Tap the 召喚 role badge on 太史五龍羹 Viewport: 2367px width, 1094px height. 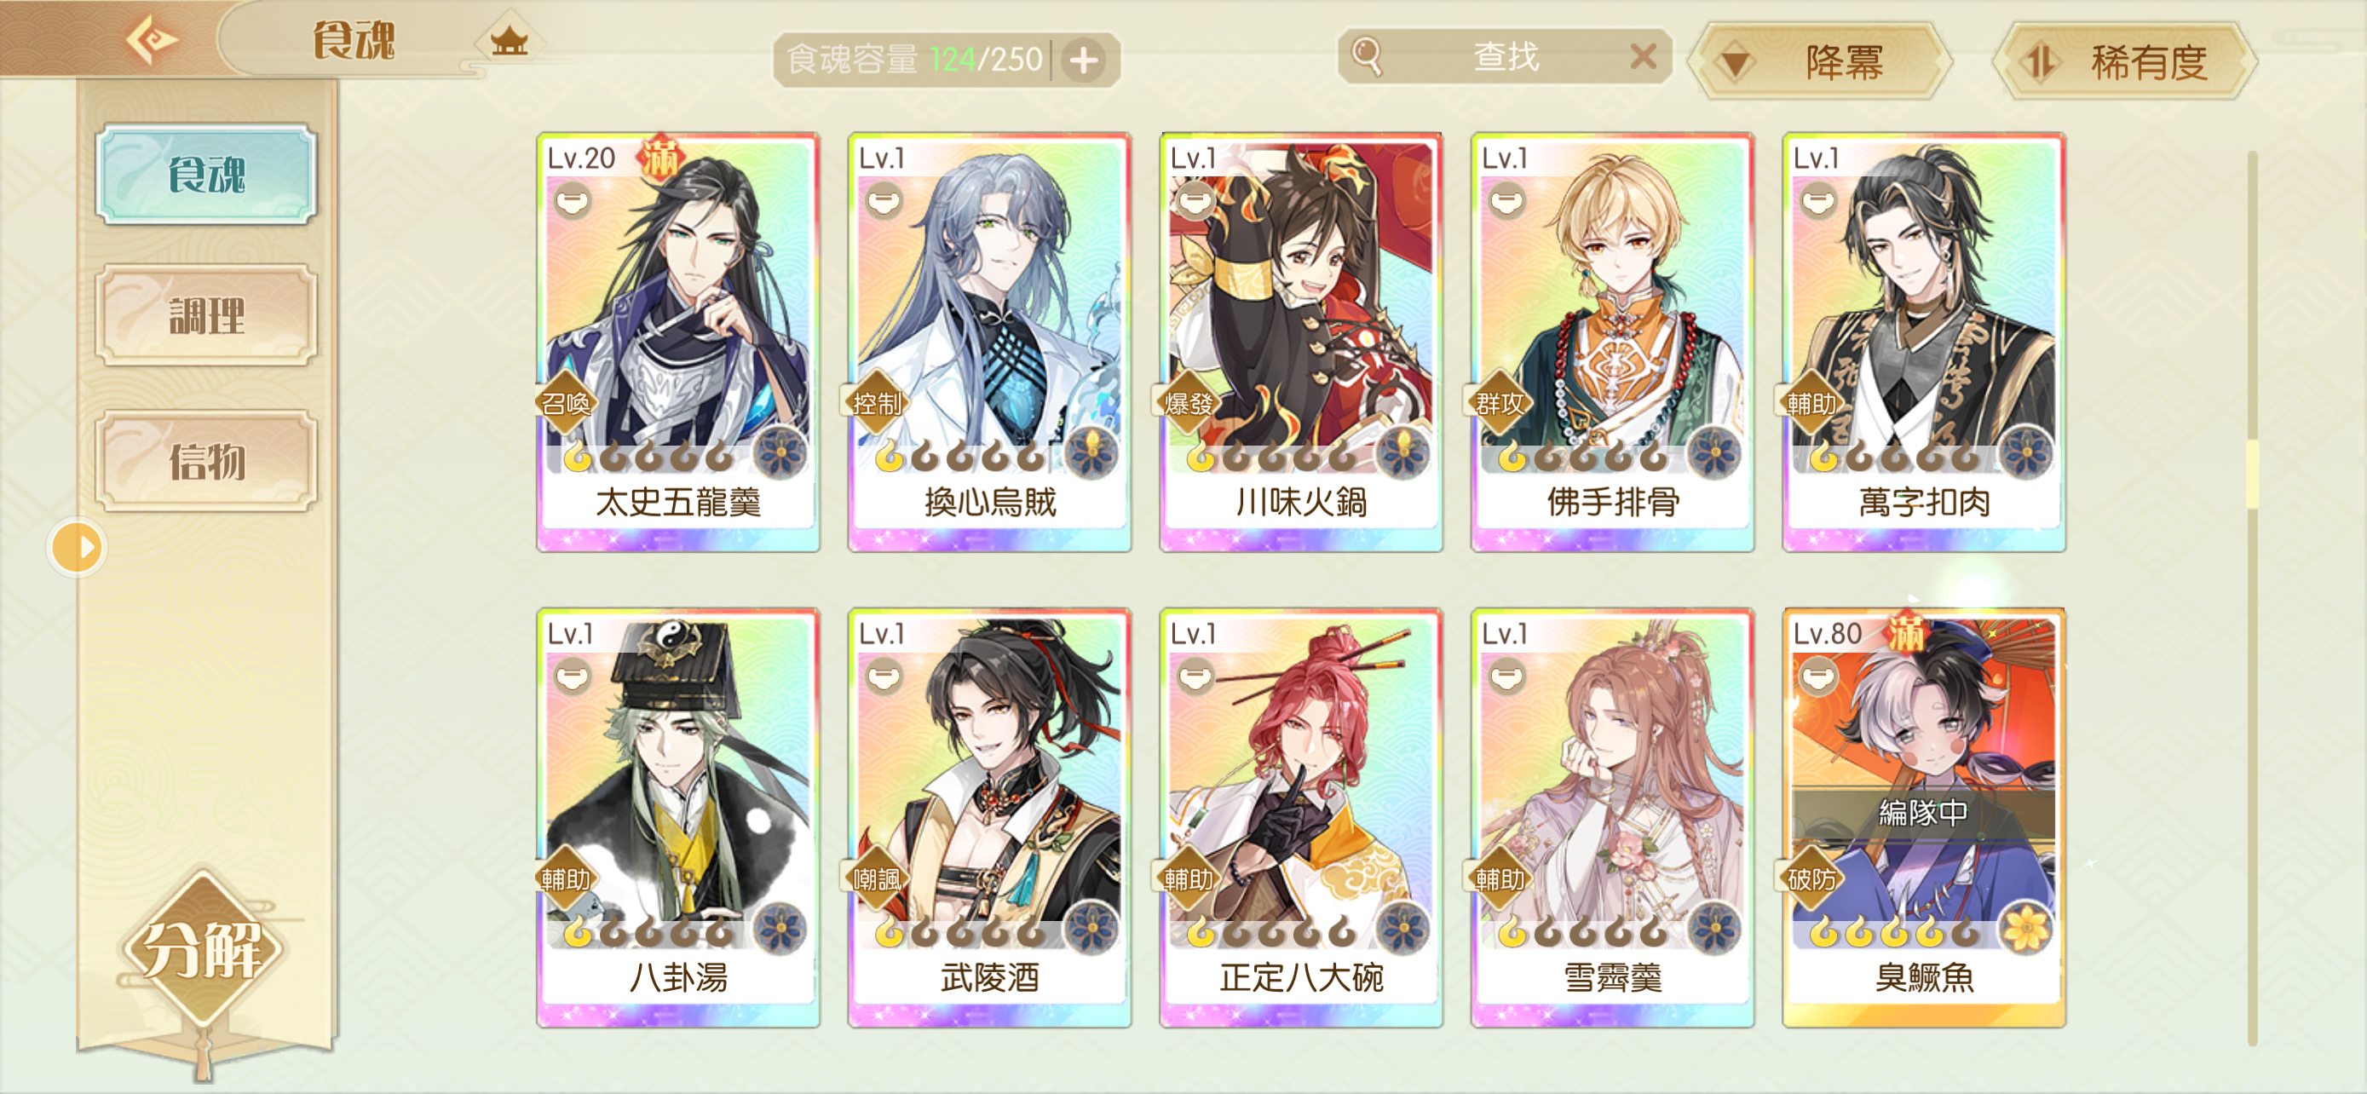[565, 403]
